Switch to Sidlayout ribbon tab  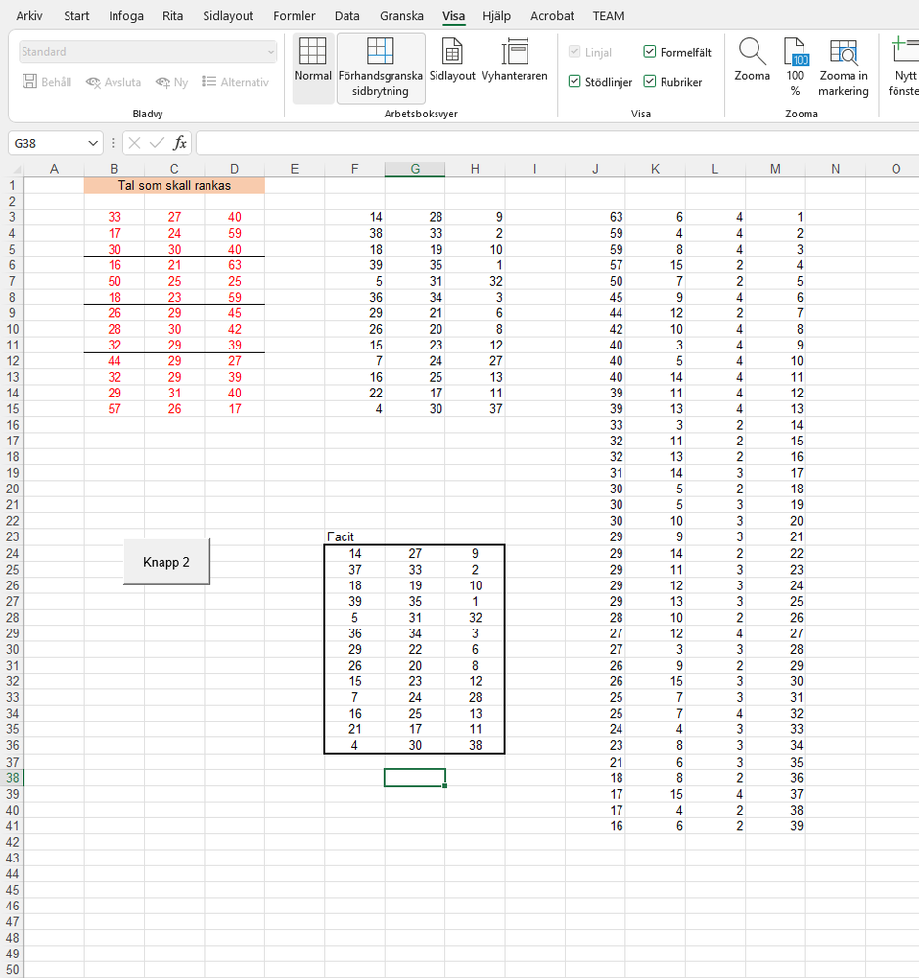click(228, 16)
